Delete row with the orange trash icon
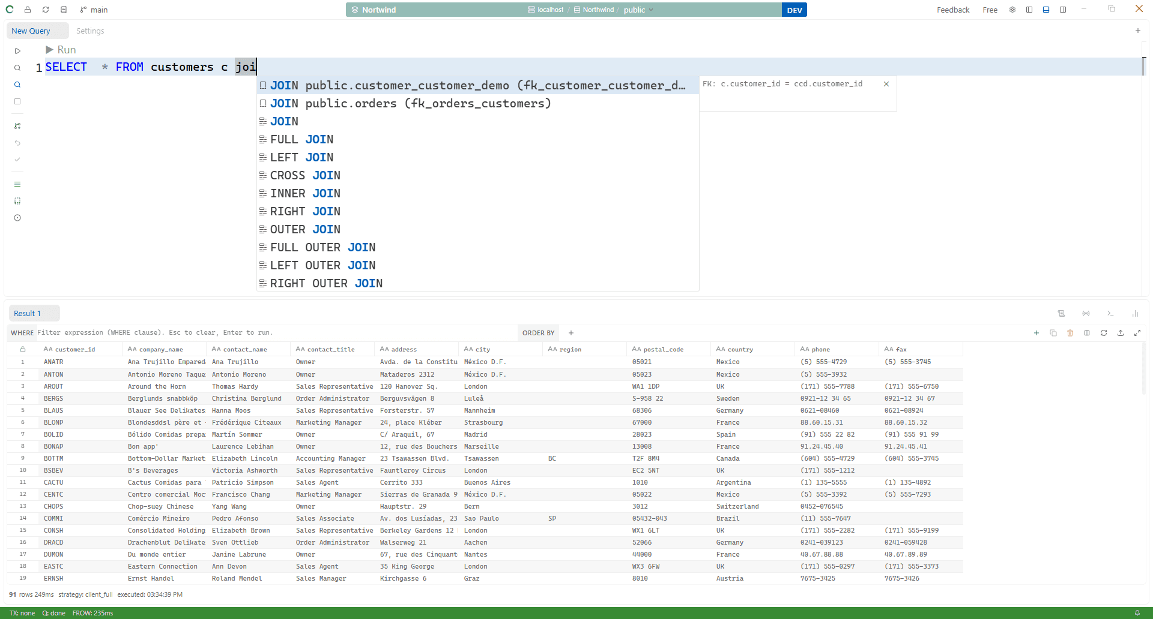The image size is (1153, 619). point(1070,333)
